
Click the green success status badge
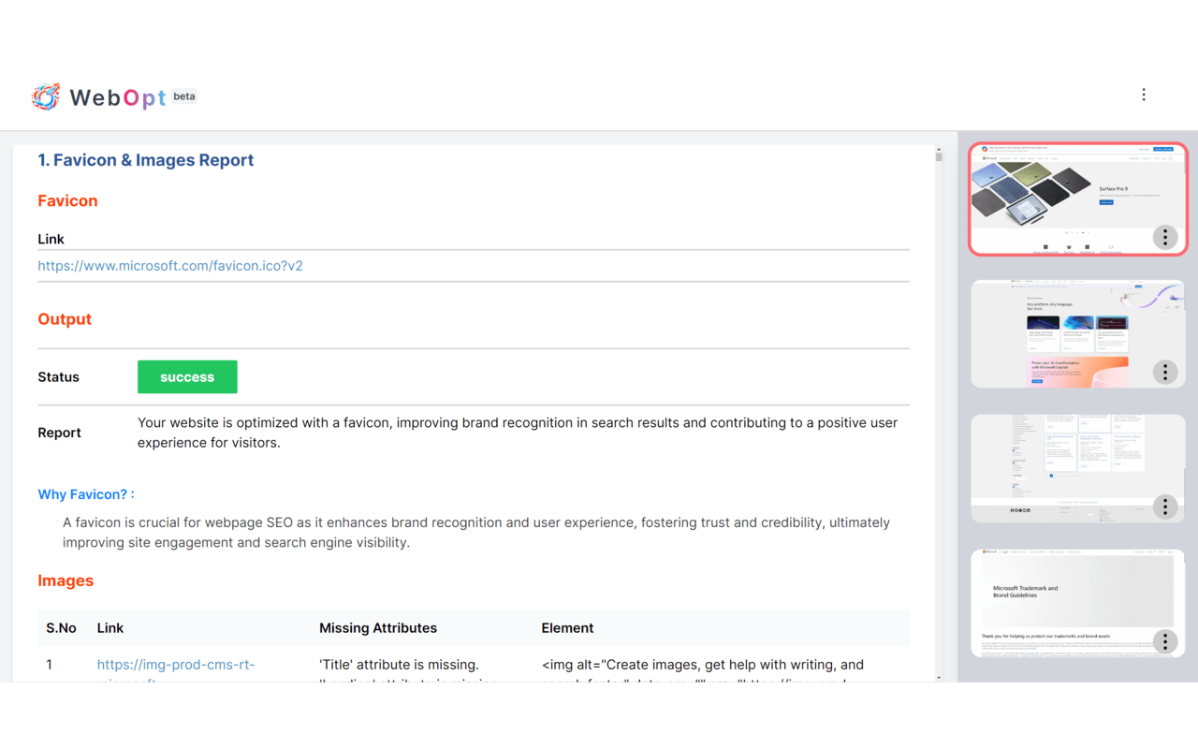click(187, 376)
